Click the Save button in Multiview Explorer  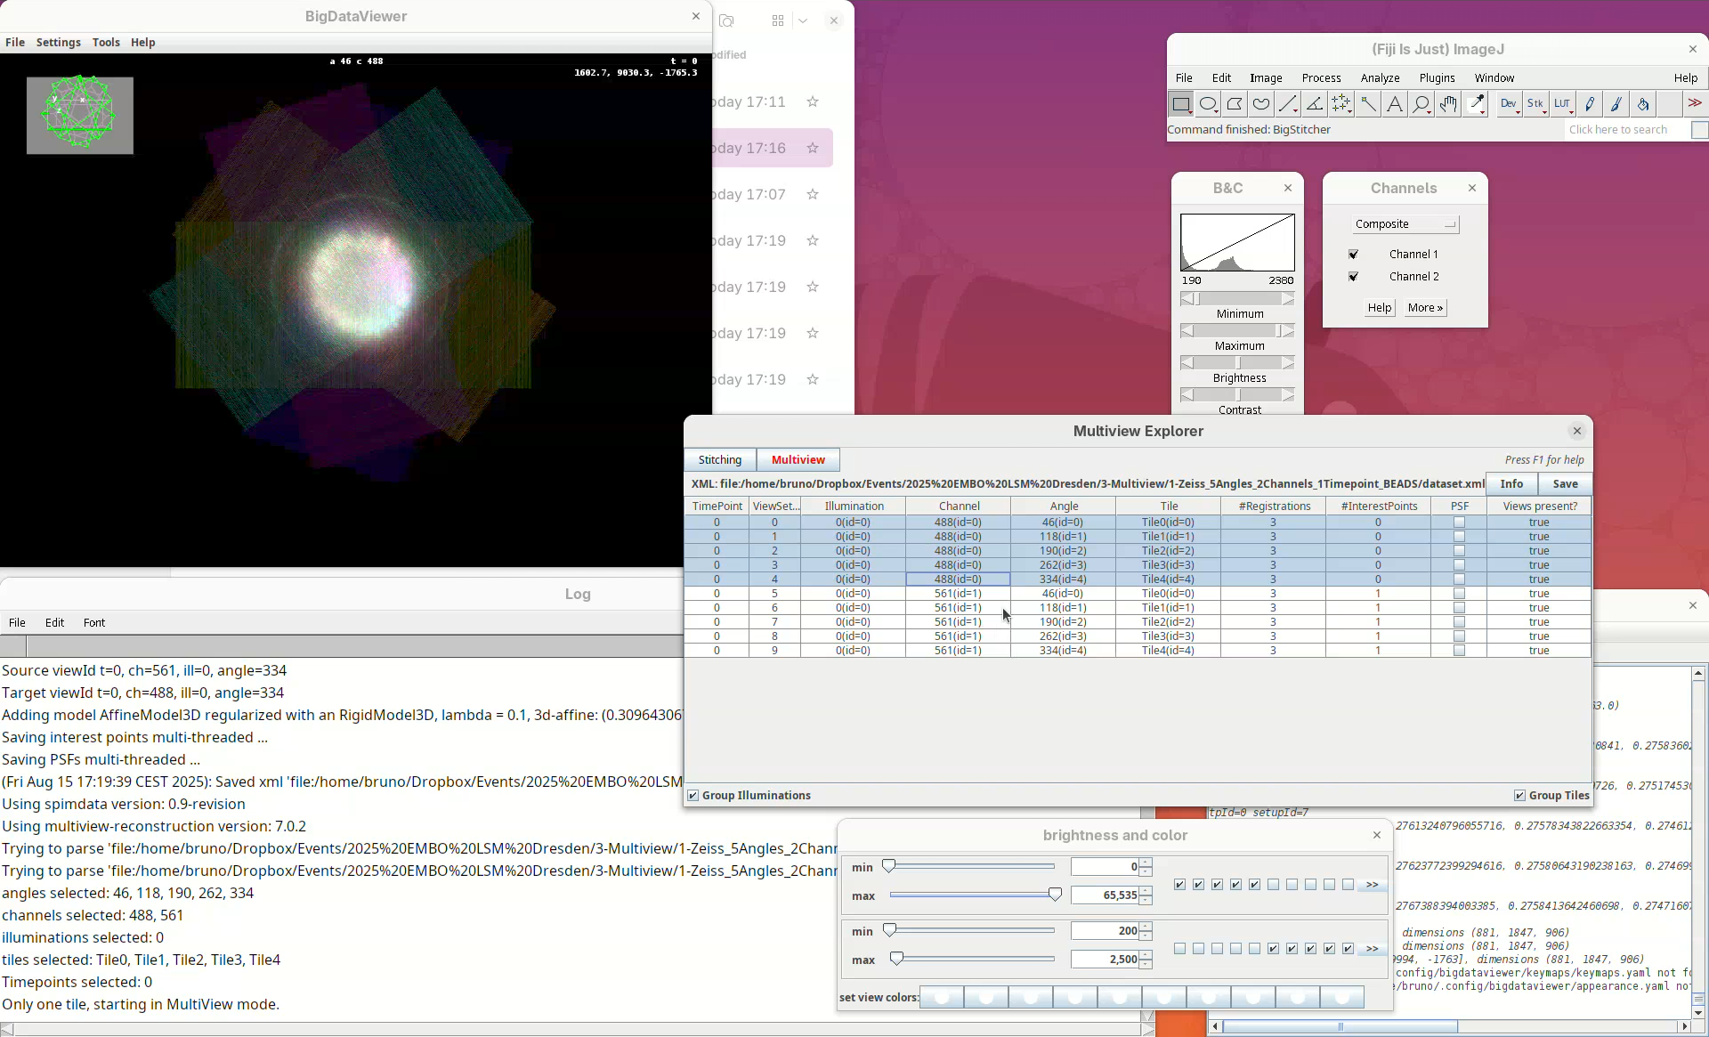pyautogui.click(x=1565, y=484)
